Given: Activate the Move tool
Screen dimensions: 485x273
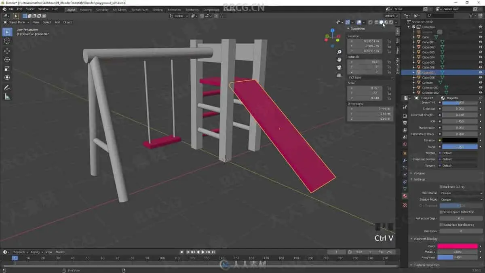Looking at the screenshot, I should coord(7,51).
